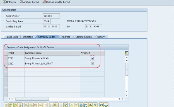Click the Sort Ascending icon
The height and width of the screenshot is (107, 174).
(72, 105)
